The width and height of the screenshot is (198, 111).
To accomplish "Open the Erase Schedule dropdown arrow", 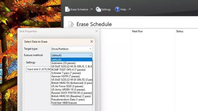I will [x=92, y=9].
